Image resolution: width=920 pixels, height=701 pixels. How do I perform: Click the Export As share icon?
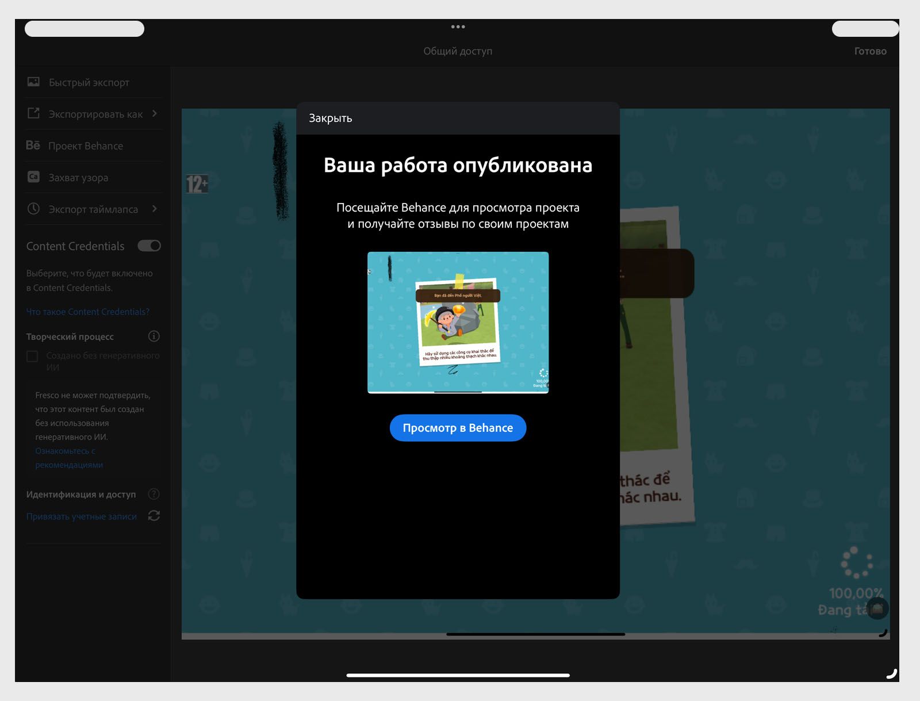point(34,114)
